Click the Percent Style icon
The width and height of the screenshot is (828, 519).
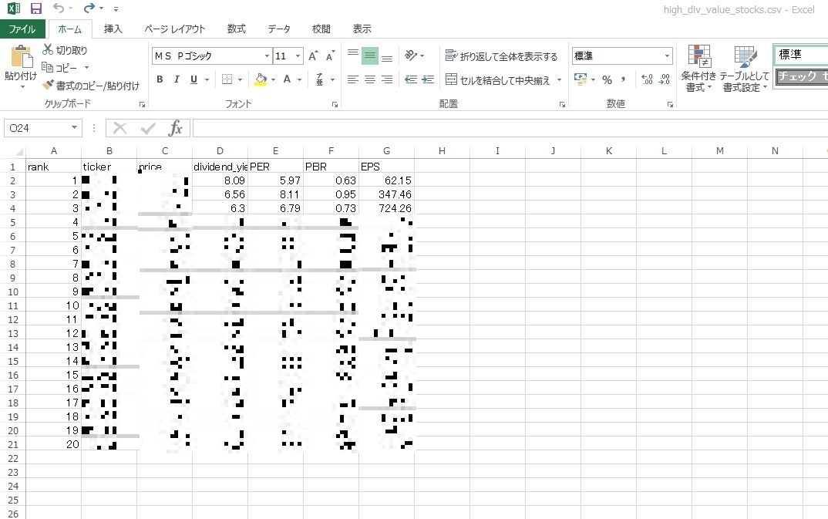coord(608,79)
